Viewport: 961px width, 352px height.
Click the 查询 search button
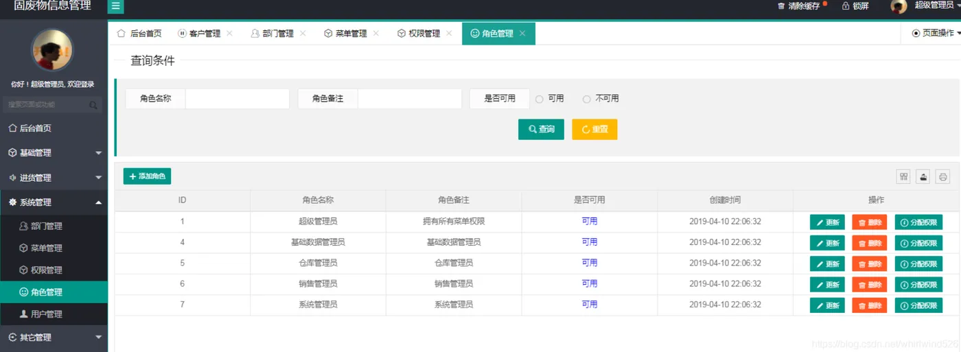541,129
